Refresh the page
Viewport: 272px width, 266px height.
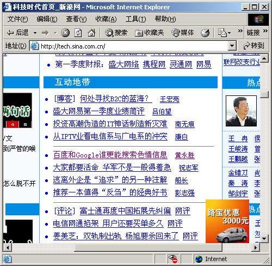78,33
